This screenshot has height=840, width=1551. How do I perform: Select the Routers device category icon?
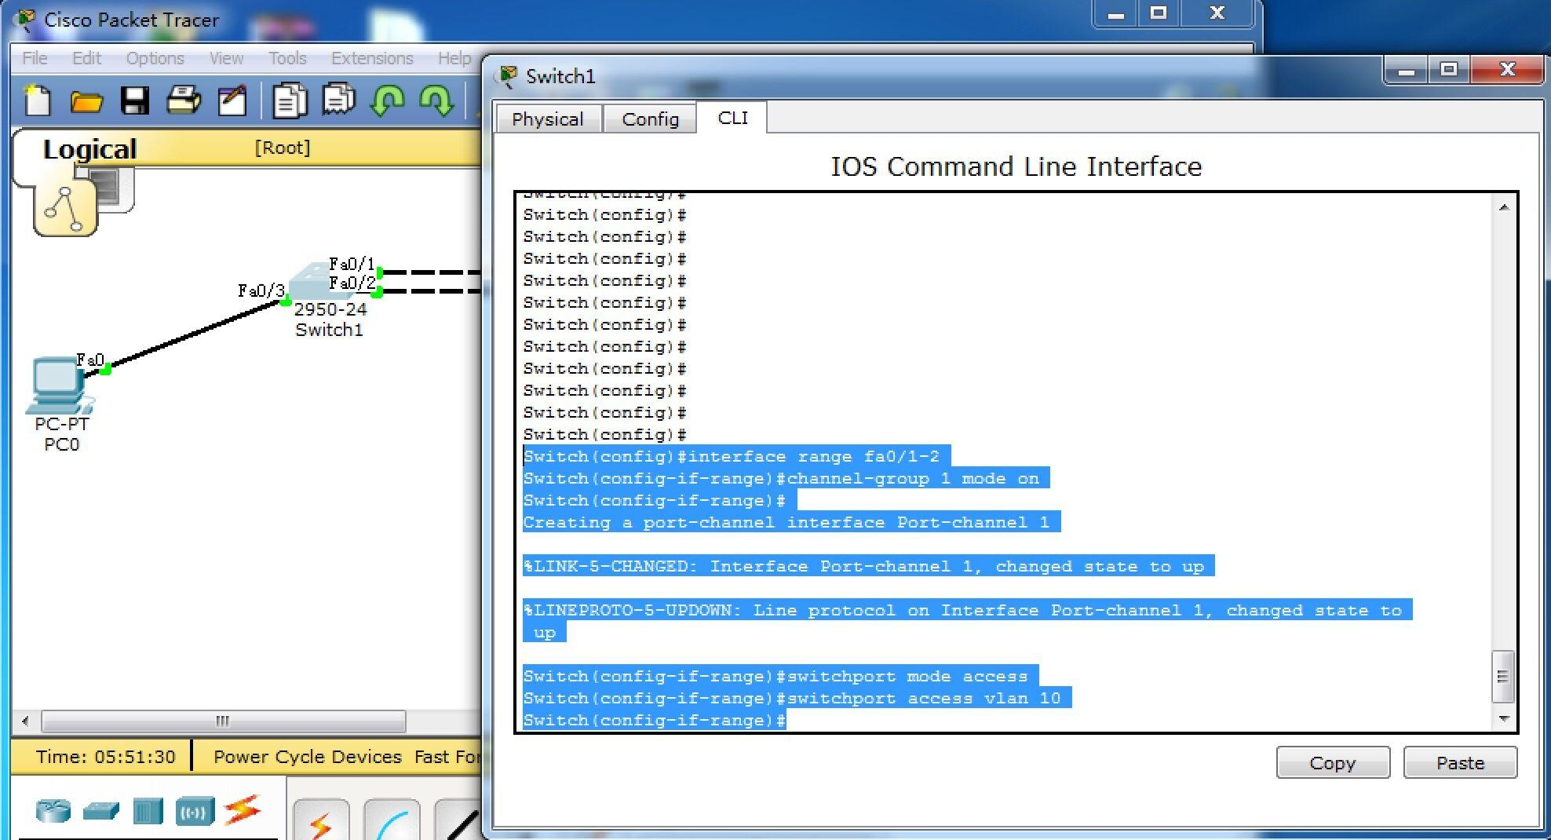53,810
